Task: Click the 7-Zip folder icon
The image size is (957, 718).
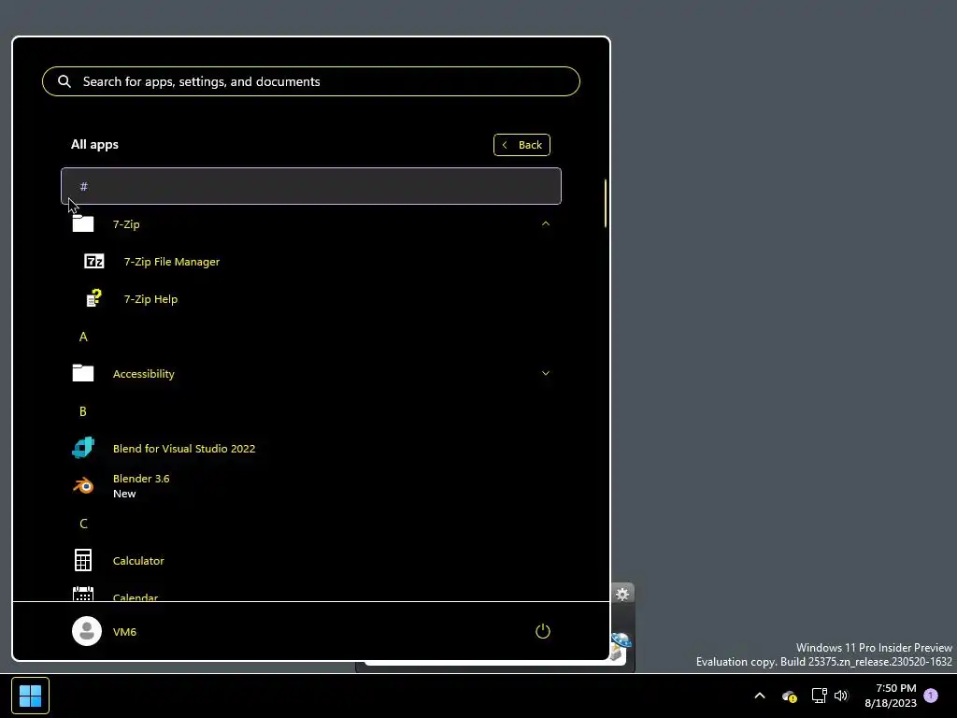Action: click(83, 223)
